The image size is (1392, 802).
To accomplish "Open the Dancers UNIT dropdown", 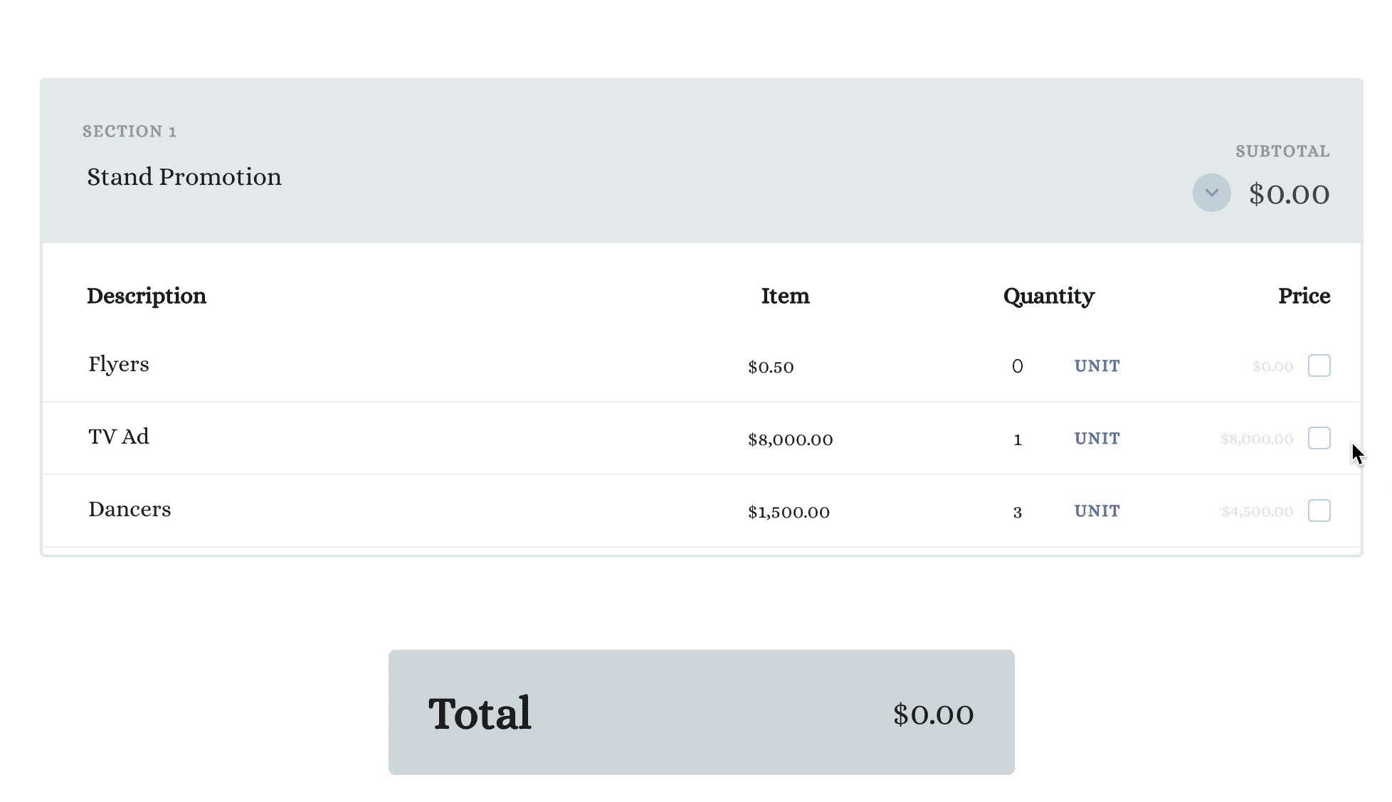I will (1097, 511).
